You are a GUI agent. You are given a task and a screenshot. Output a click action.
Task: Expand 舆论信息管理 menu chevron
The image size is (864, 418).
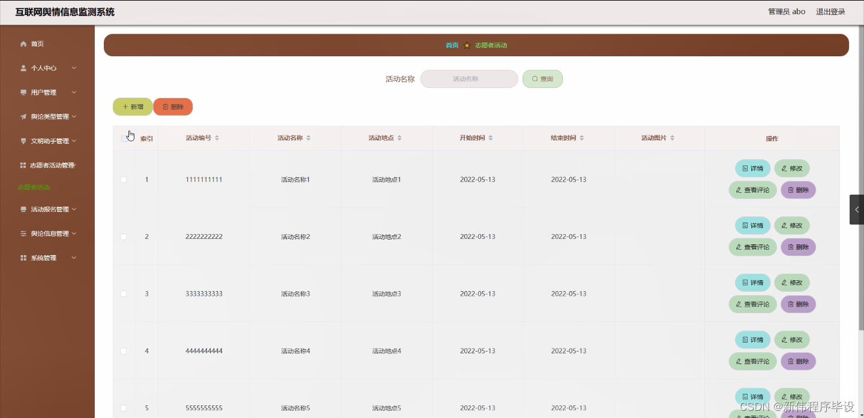pos(74,234)
